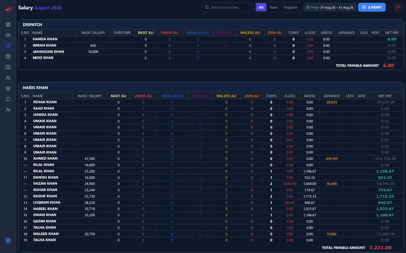Open the date range 01 Aug 26 – 31 Aug 26
This screenshot has height=253, width=406.
(x=330, y=7)
